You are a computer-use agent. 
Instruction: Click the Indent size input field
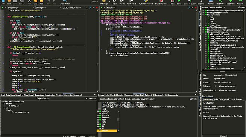[216, 91]
